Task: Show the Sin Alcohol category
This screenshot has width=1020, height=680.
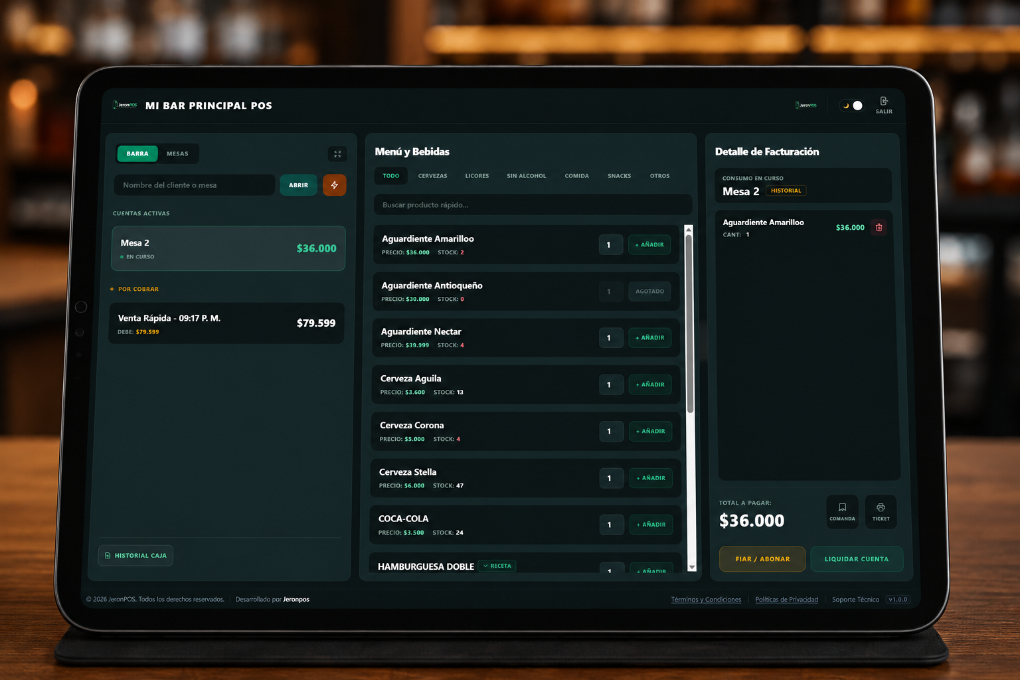Action: click(x=527, y=176)
